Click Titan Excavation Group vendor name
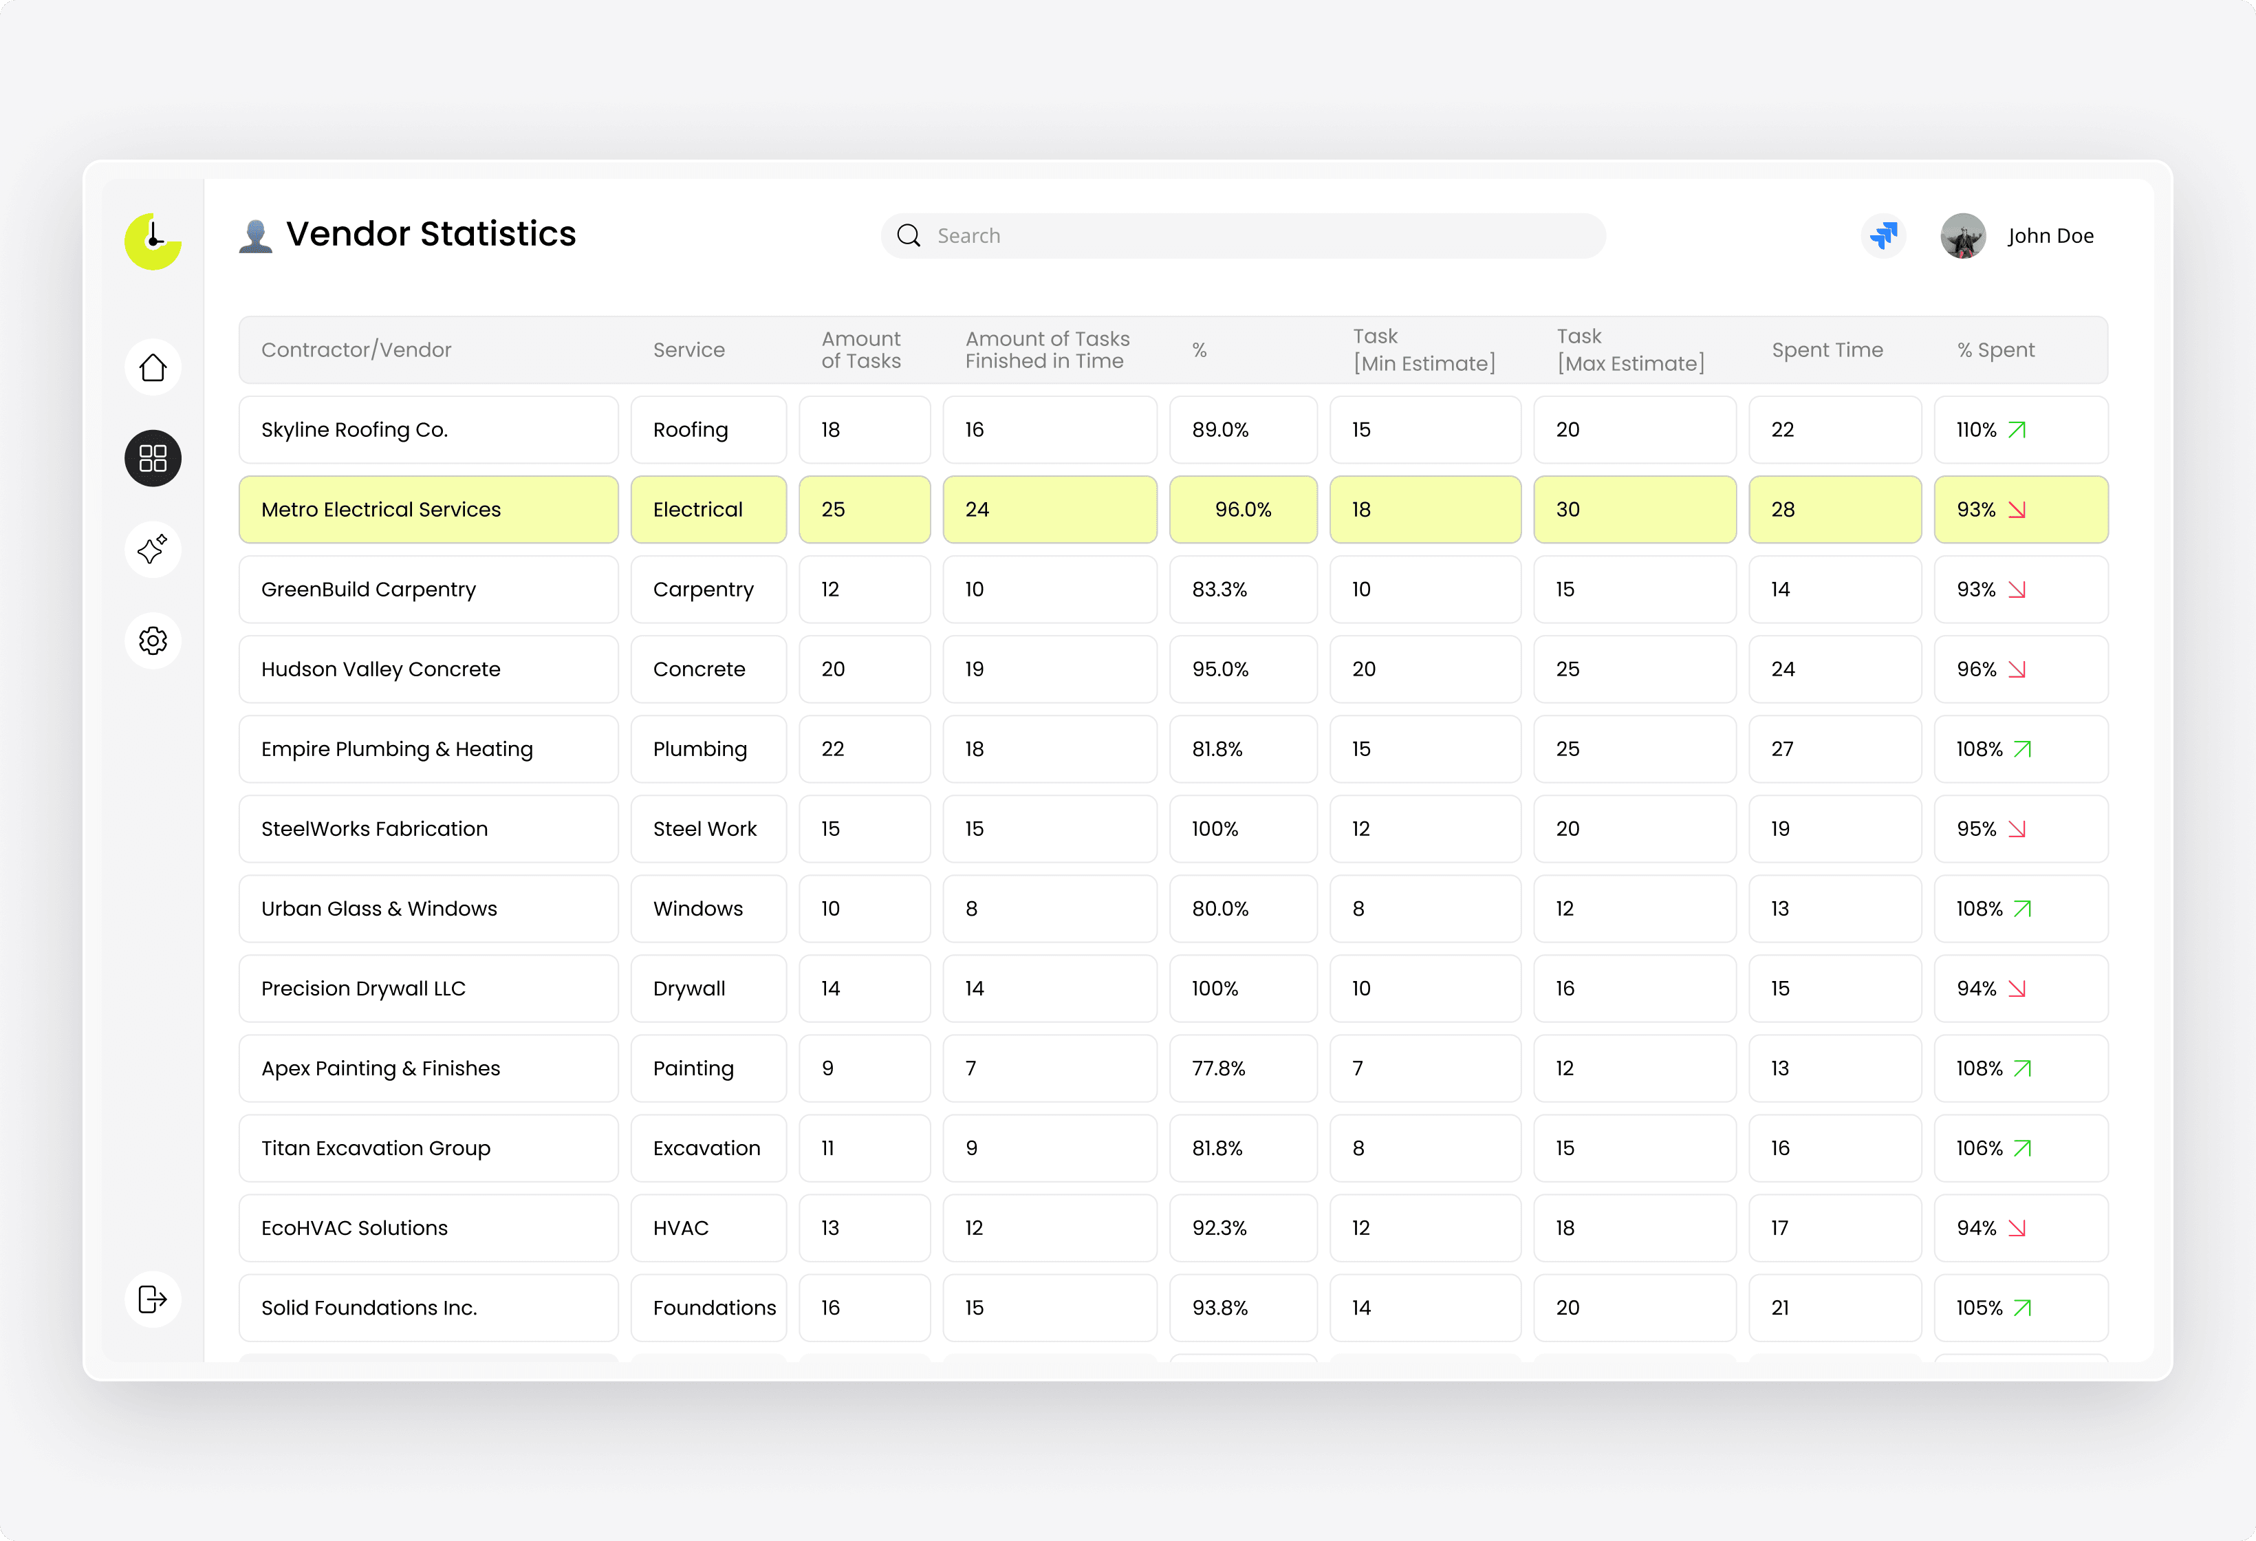2256x1541 pixels. 376,1147
